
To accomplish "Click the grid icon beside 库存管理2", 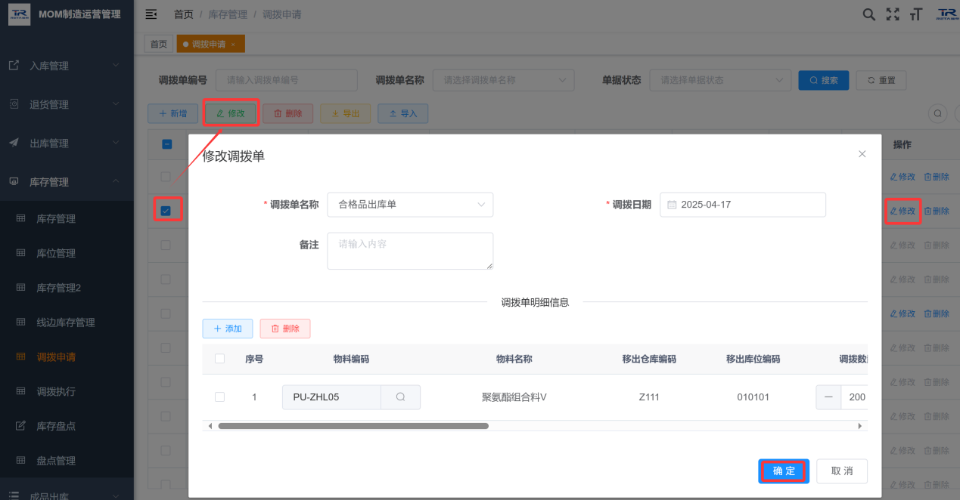I will coord(21,288).
